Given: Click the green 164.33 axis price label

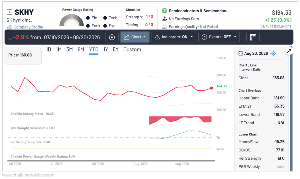Looking at the screenshot, I should [x=221, y=86].
